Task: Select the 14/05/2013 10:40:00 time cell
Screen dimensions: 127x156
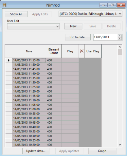Action: coord(29,127)
